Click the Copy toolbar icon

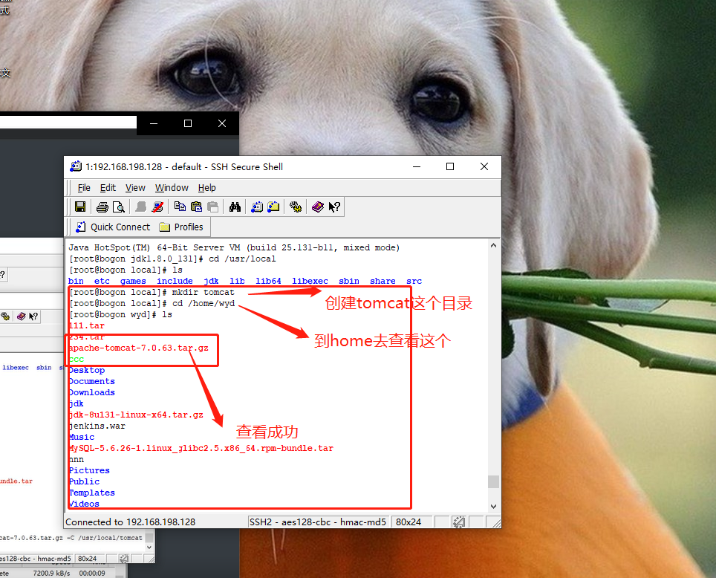click(x=180, y=207)
